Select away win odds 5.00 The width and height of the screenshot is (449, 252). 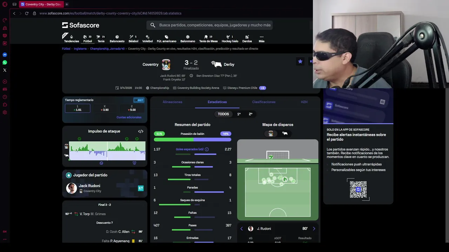132,108
